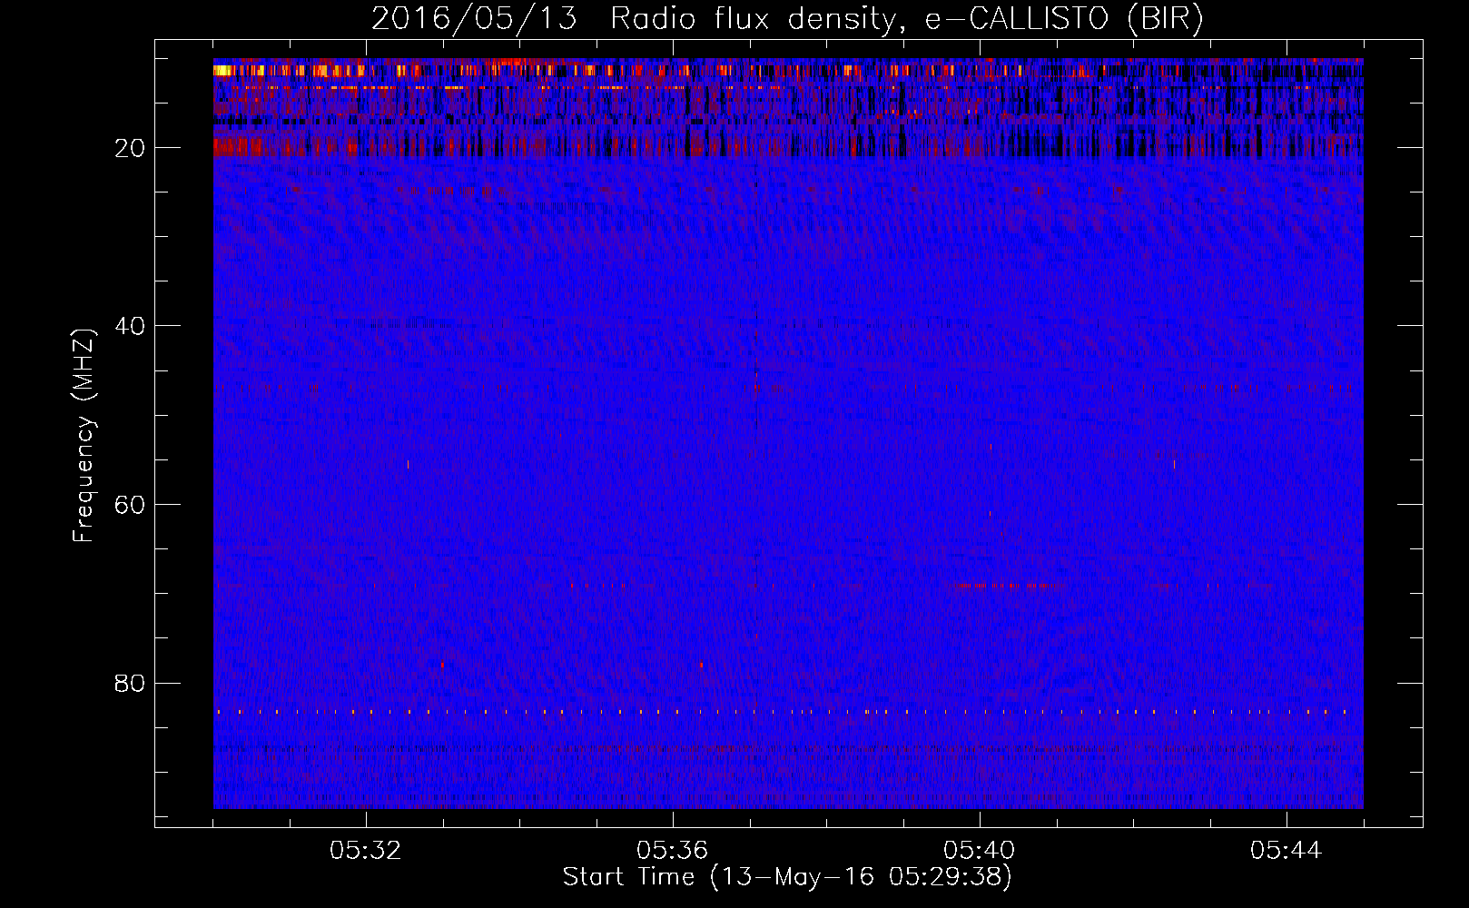Click the 'Frequency (MHZ)' y-axis label
1469x908 pixels.
point(84,436)
